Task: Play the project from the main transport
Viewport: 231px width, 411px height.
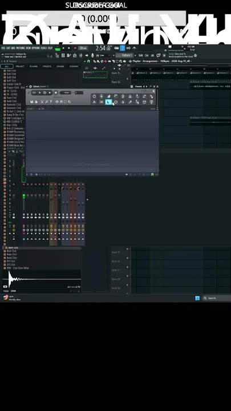Action: pyautogui.click(x=63, y=48)
